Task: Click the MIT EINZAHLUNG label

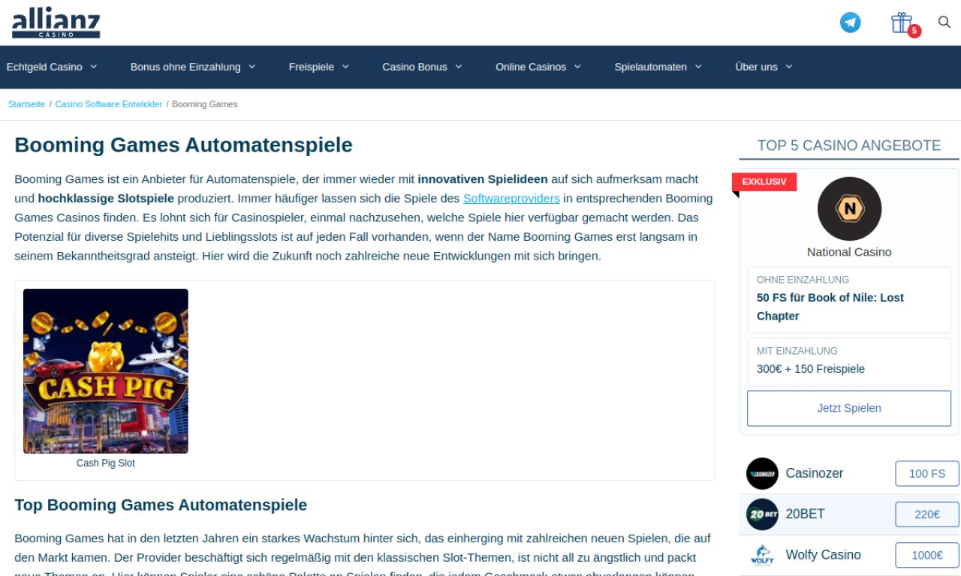Action: coord(797,351)
